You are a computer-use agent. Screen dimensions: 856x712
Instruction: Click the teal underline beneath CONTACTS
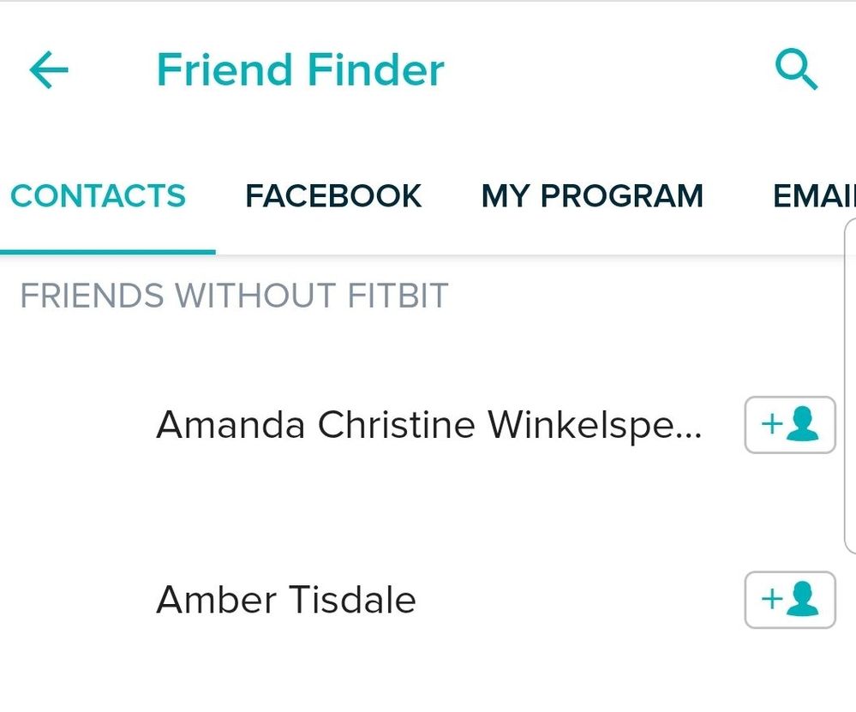(x=108, y=252)
